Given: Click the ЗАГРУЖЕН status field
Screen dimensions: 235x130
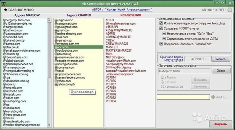Looking at the screenshot, I should [197, 59].
